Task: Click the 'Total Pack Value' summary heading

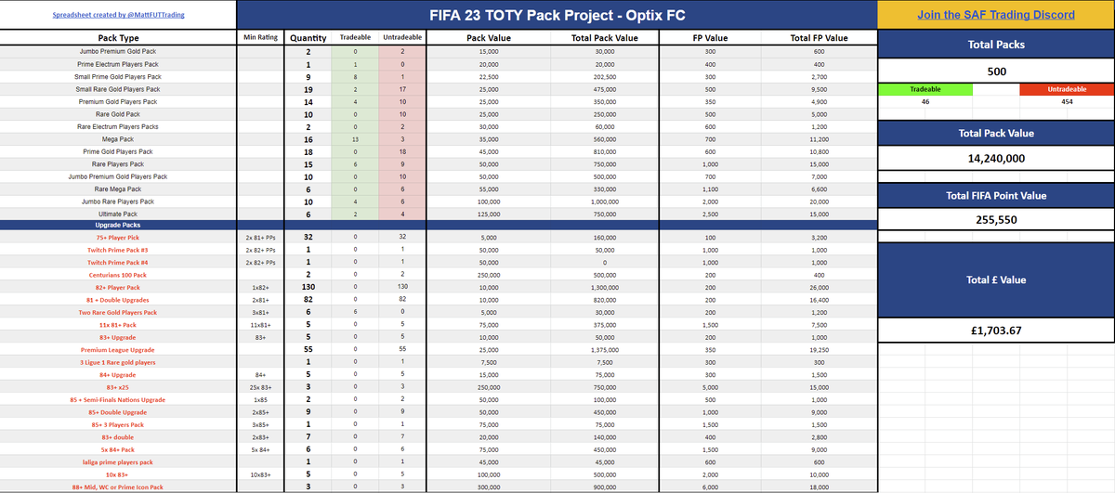Action: pyautogui.click(x=996, y=134)
